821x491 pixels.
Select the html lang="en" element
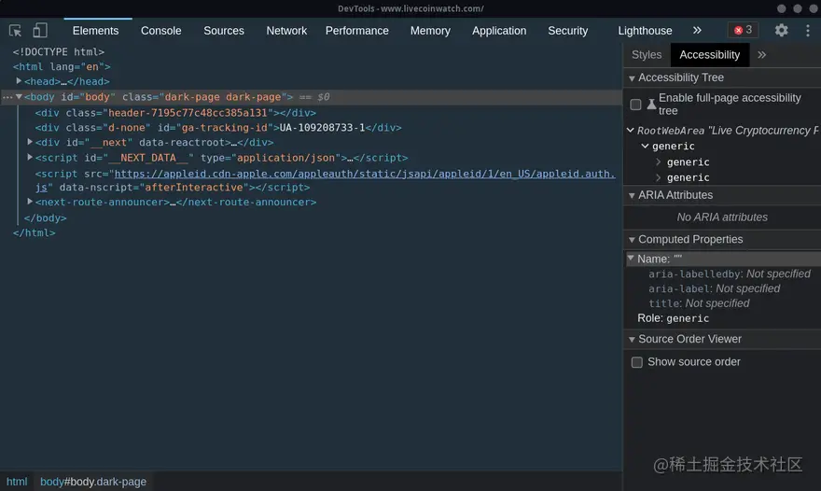(62, 66)
